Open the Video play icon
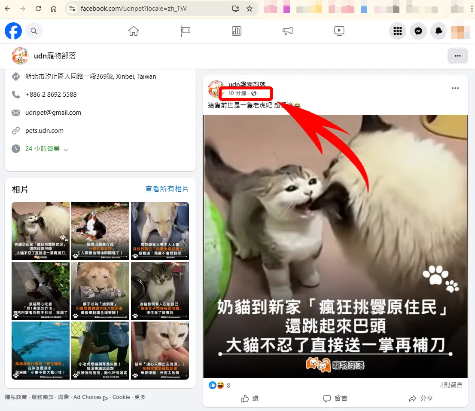Viewport: 475px width, 411px height. tap(339, 31)
